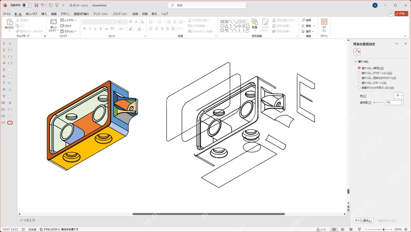Start slideshow from beginning icon in title bar

point(57,5)
